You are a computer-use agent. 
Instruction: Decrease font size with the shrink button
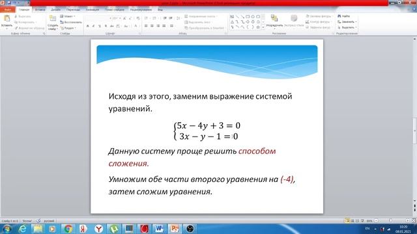pyautogui.click(x=130, y=18)
